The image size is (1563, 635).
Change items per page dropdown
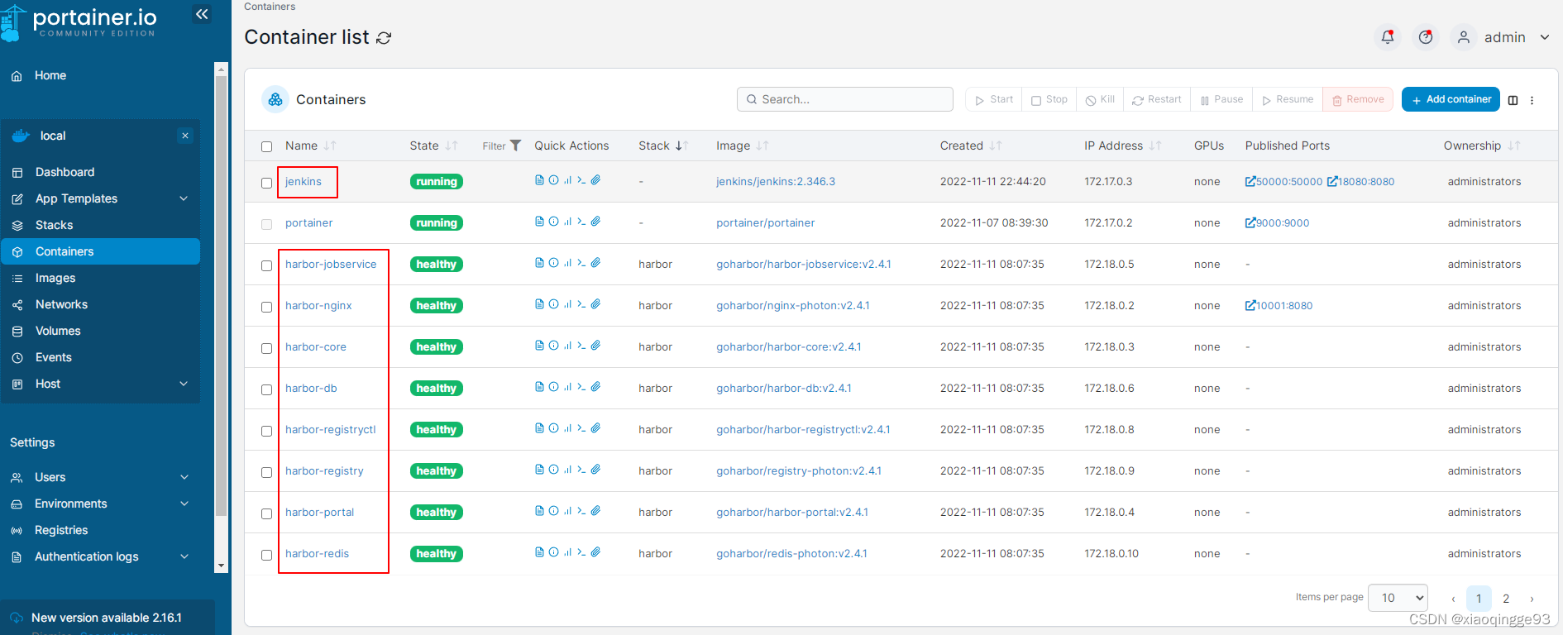[x=1398, y=598]
